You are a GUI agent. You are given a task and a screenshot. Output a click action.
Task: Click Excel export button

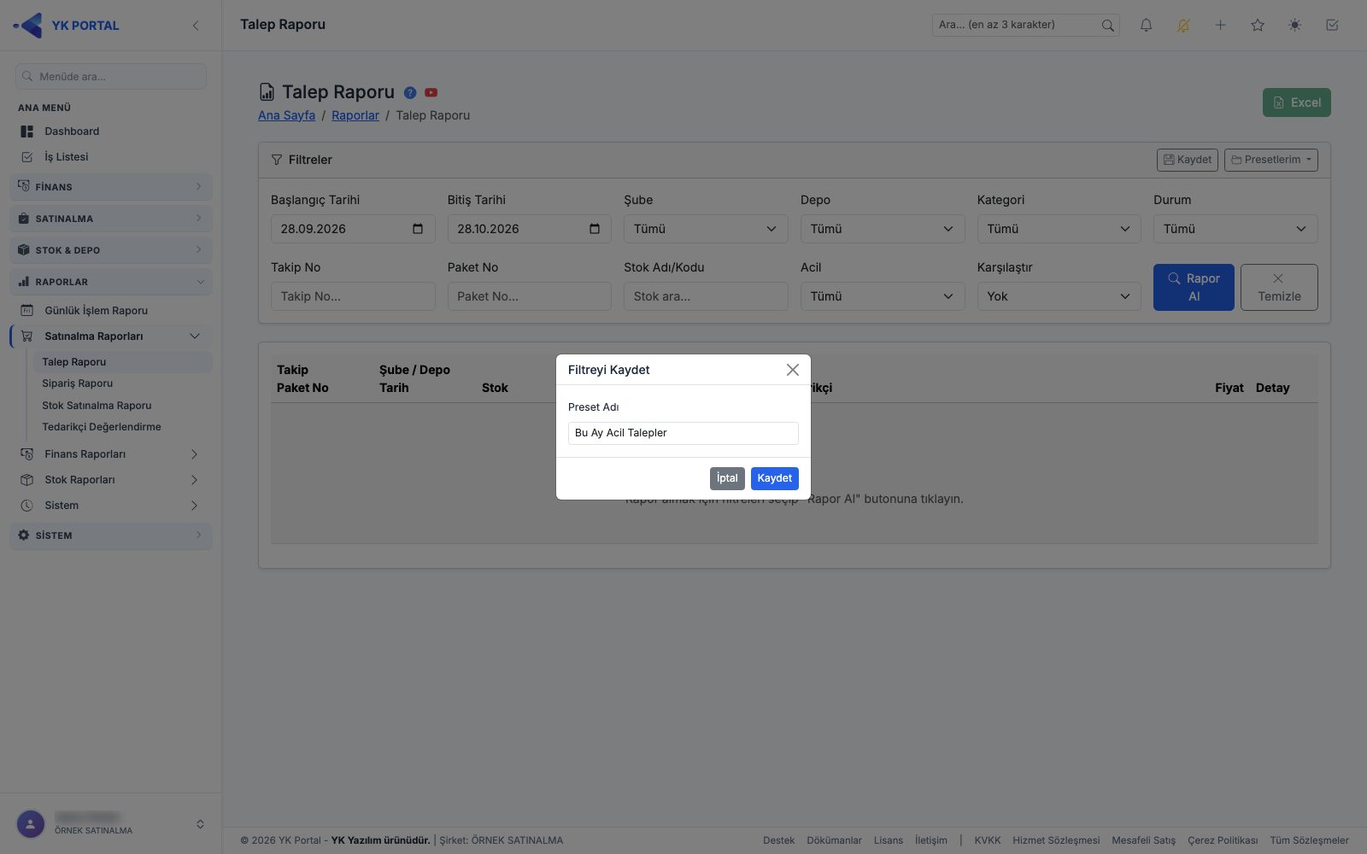1297,102
